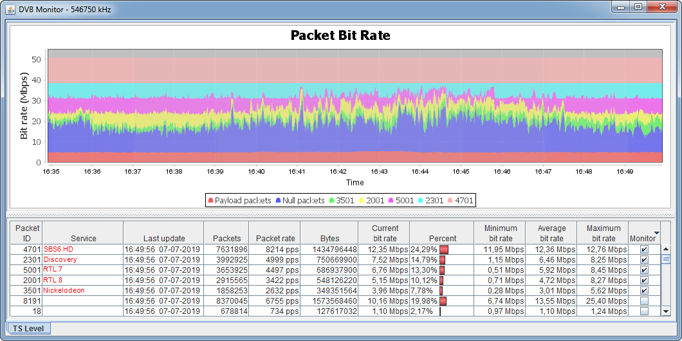Image resolution: width=682 pixels, height=341 pixels.
Task: Click the percent bar for packet 4701
Action: pos(444,250)
